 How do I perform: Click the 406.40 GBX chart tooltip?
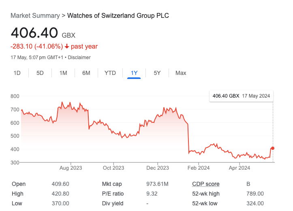241,96
